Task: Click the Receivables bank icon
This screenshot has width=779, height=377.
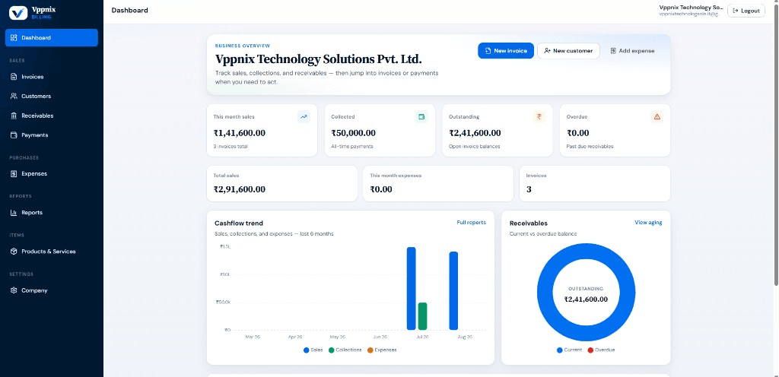Action: click(x=14, y=116)
